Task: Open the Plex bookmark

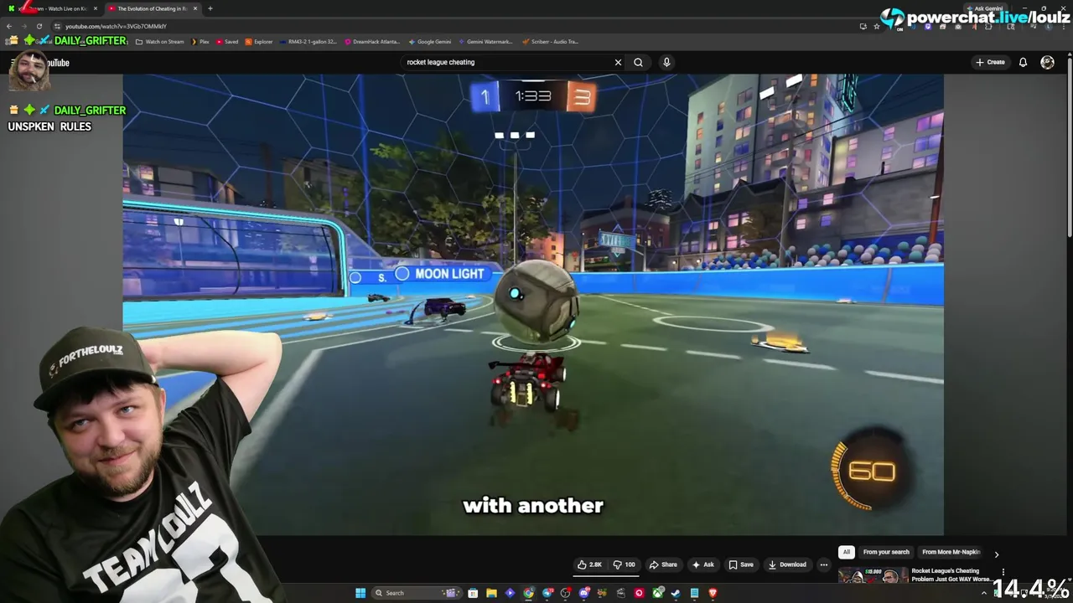Action: (200, 41)
